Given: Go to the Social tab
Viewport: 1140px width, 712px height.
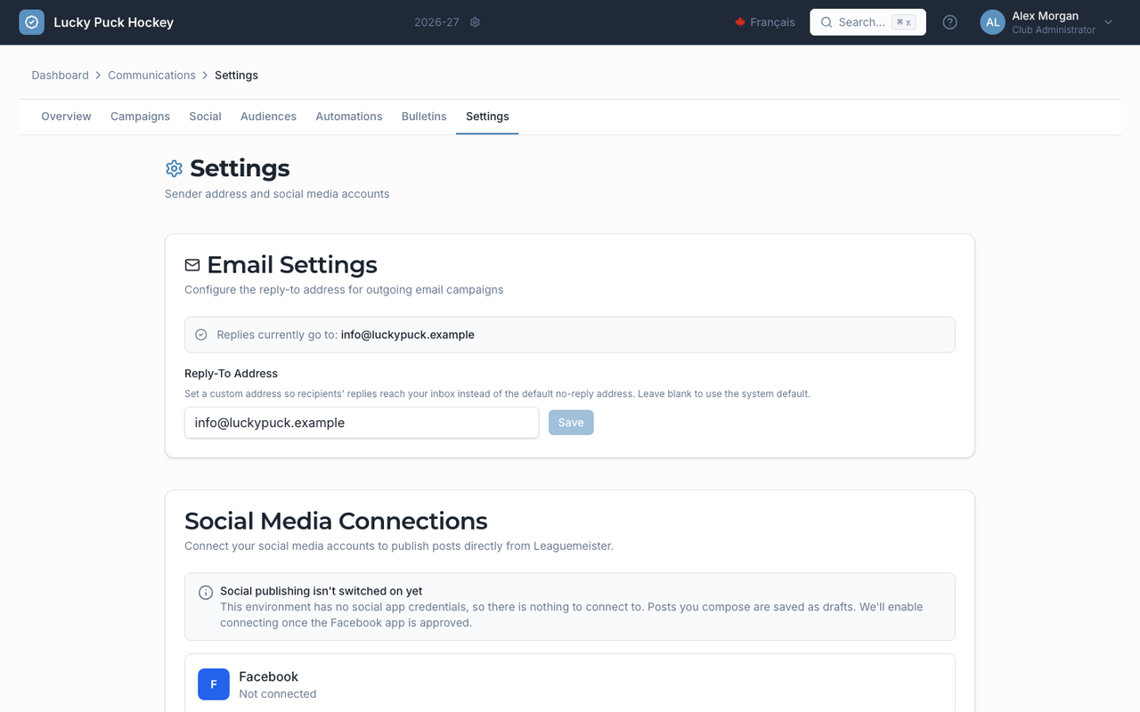Looking at the screenshot, I should [x=205, y=117].
